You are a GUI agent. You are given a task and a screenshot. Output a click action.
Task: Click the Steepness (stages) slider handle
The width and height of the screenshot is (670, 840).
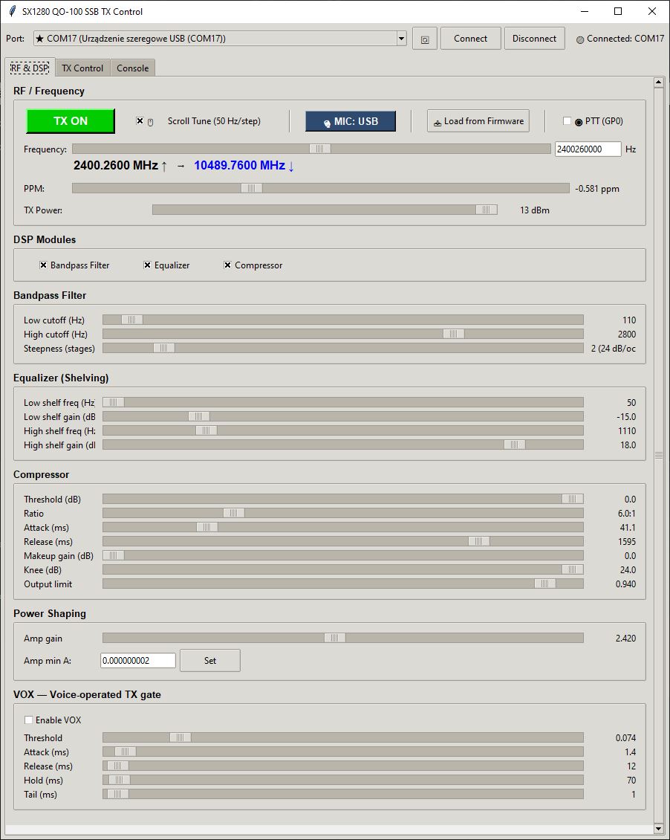pyautogui.click(x=164, y=348)
